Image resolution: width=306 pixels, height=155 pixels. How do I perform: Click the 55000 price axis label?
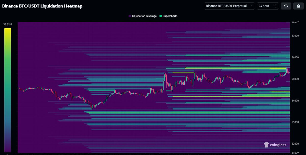pos(295,79)
